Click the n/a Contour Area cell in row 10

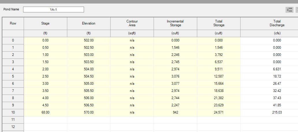132,112
